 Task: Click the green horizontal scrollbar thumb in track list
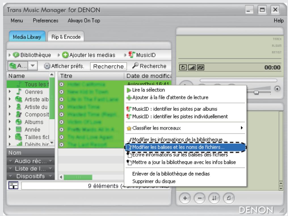click(x=78, y=177)
